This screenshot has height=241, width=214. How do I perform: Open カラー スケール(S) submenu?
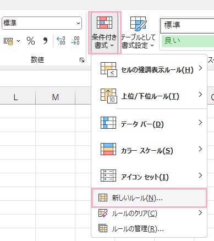point(149,150)
